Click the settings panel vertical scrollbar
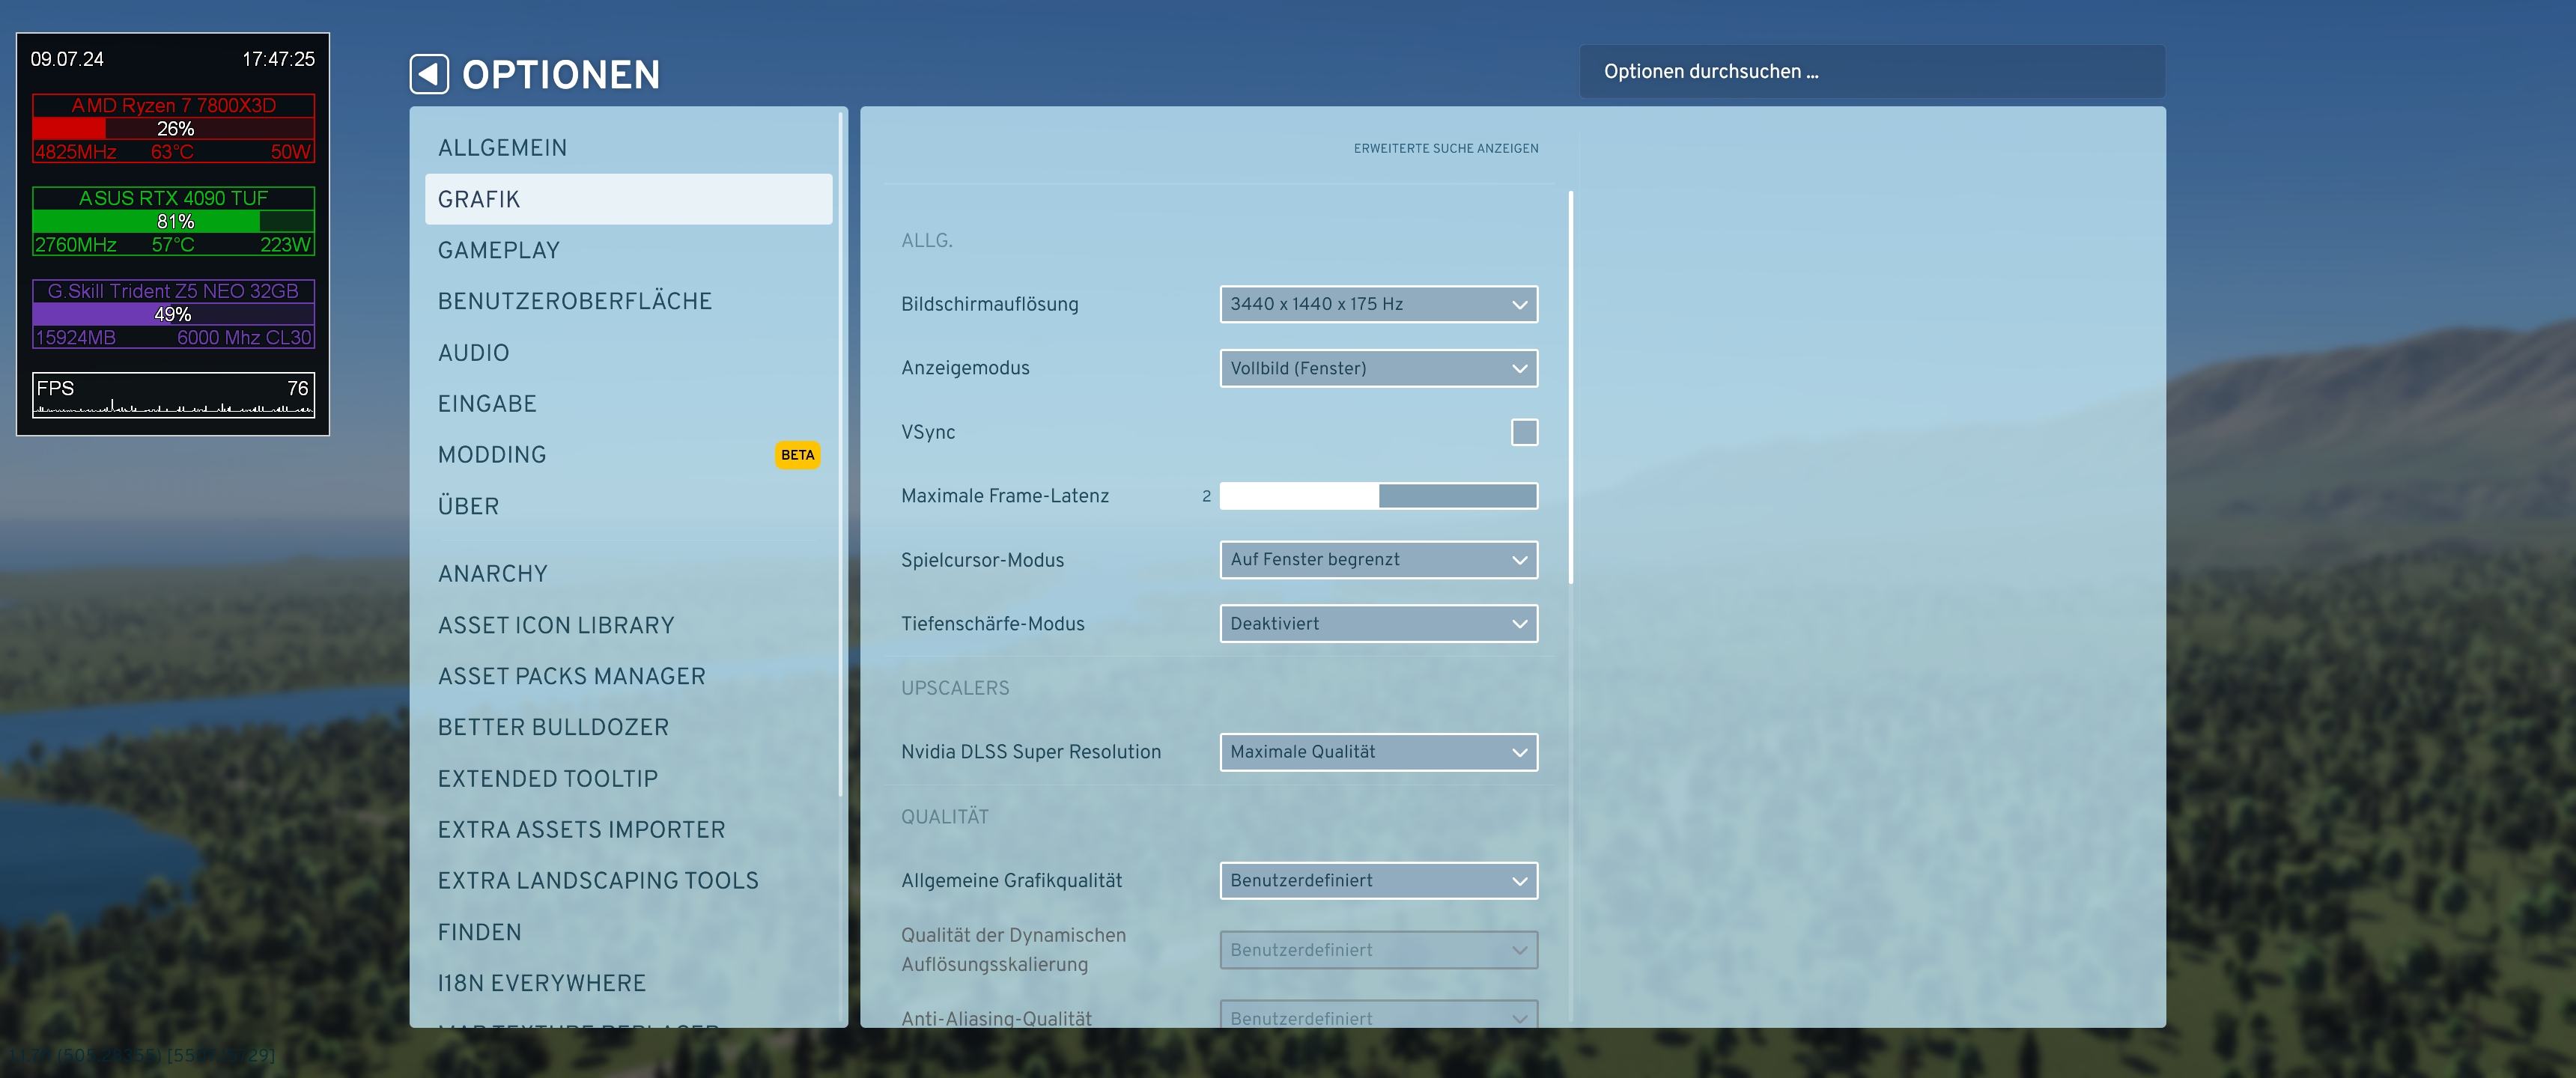 (1571, 387)
